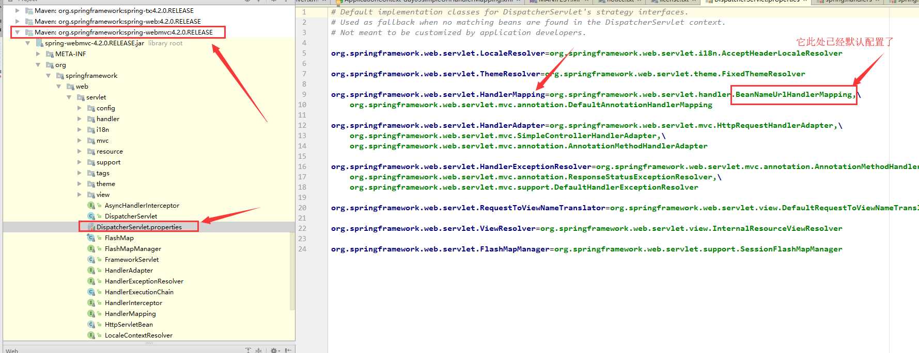Select DispatcherServlet.properties in project tree
919x353 pixels.
tap(139, 227)
